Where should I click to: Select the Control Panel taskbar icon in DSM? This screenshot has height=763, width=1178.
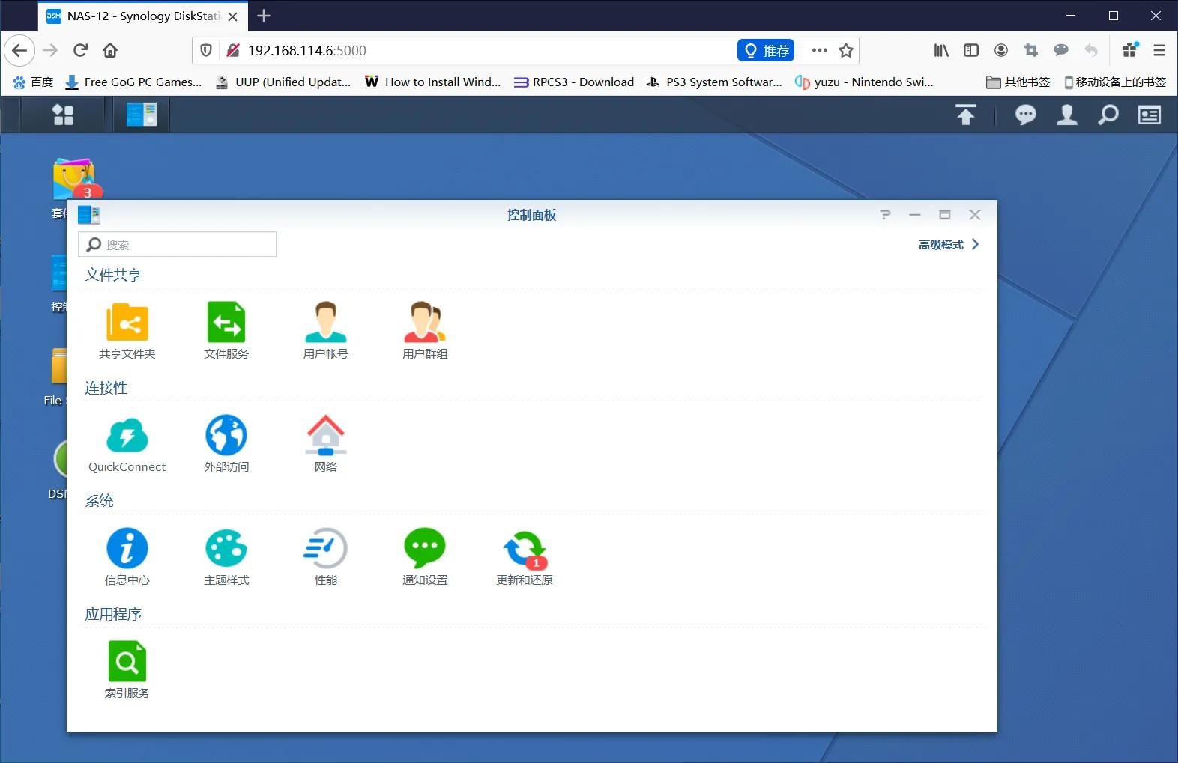(142, 115)
